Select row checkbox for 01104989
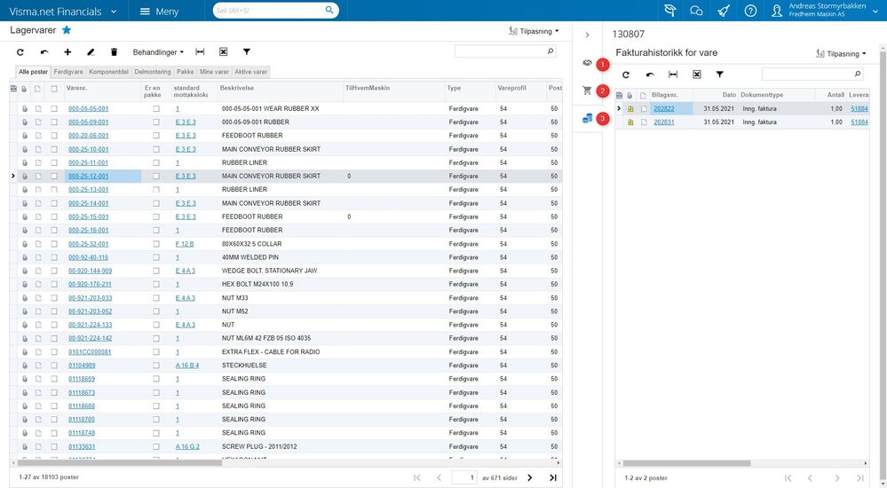 (54, 366)
